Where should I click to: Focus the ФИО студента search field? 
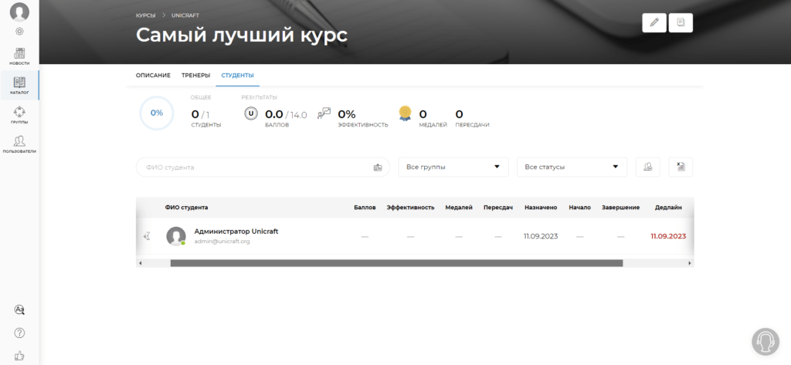263,167
